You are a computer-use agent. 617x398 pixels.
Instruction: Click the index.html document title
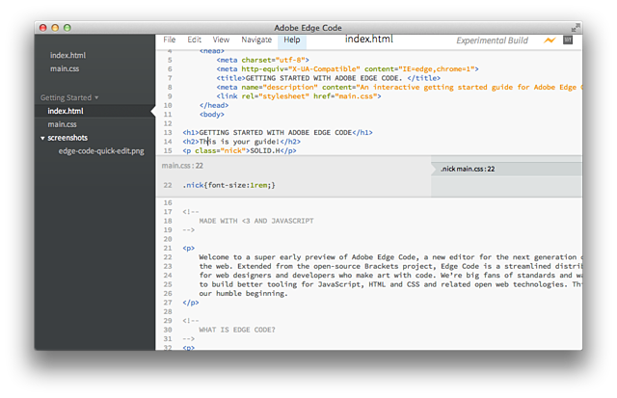pyautogui.click(x=369, y=39)
